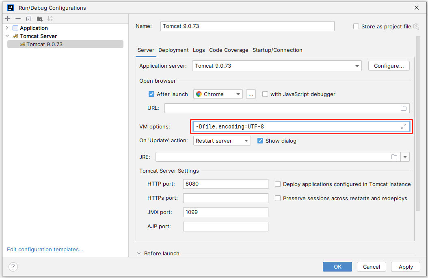Image resolution: width=428 pixels, height=278 pixels.
Task: Click the Apply button
Action: (406, 267)
